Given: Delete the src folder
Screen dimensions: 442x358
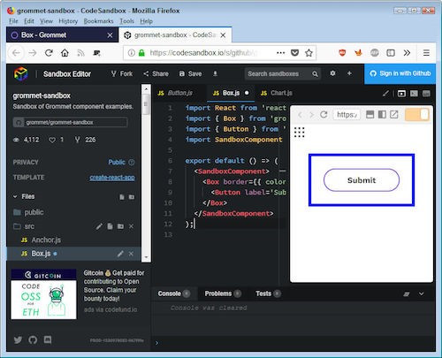Looking at the screenshot, I should tap(131, 226).
